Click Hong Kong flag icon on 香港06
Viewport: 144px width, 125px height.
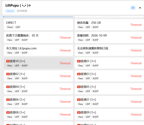8,100
